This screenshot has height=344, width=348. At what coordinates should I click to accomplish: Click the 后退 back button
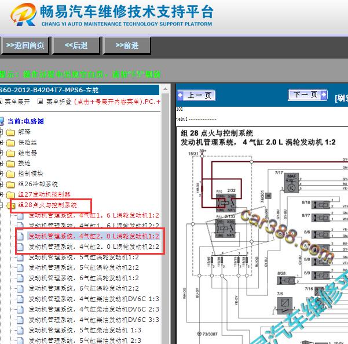(76, 46)
